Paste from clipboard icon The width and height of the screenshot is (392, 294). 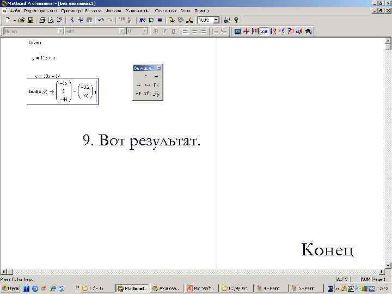[x=89, y=20]
